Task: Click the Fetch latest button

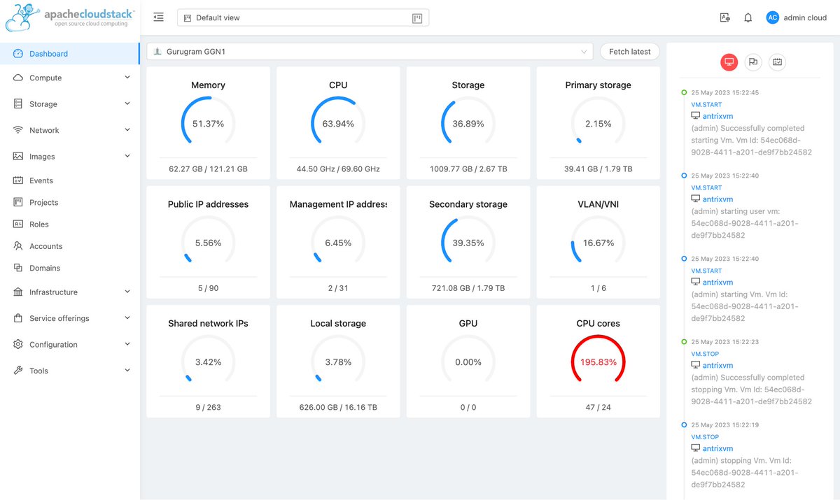Action: 629,51
